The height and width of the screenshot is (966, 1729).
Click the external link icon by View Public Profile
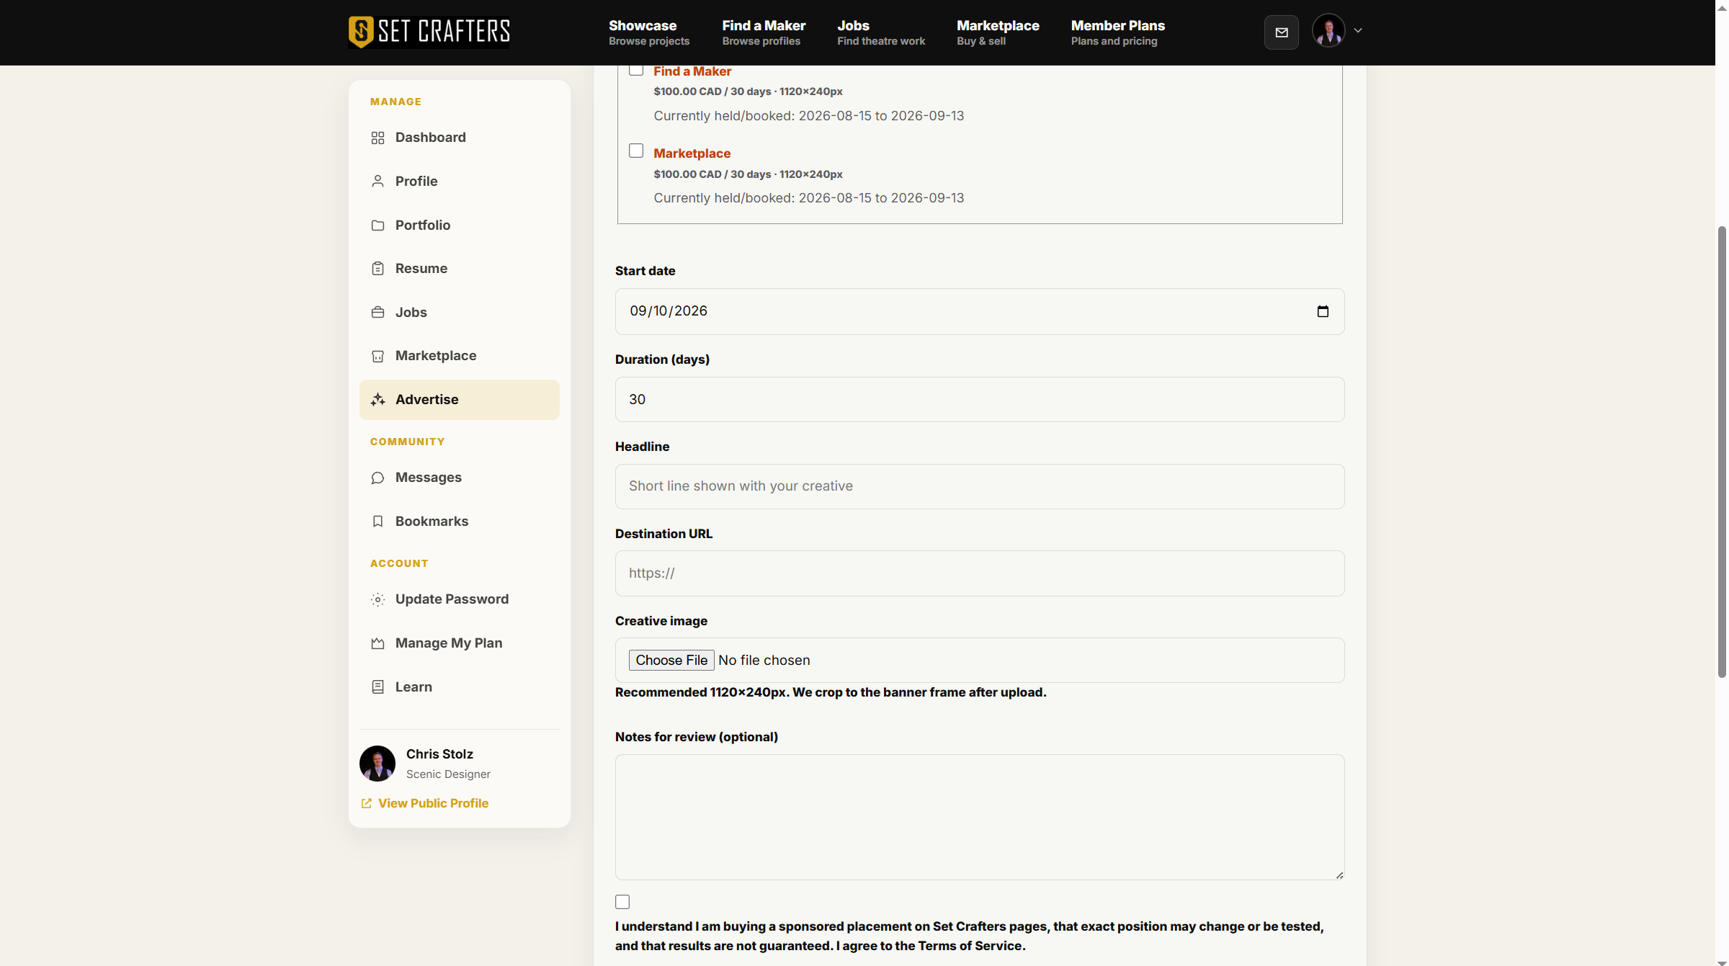tap(366, 803)
